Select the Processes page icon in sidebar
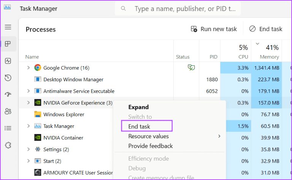292x180 pixels. click(8, 44)
